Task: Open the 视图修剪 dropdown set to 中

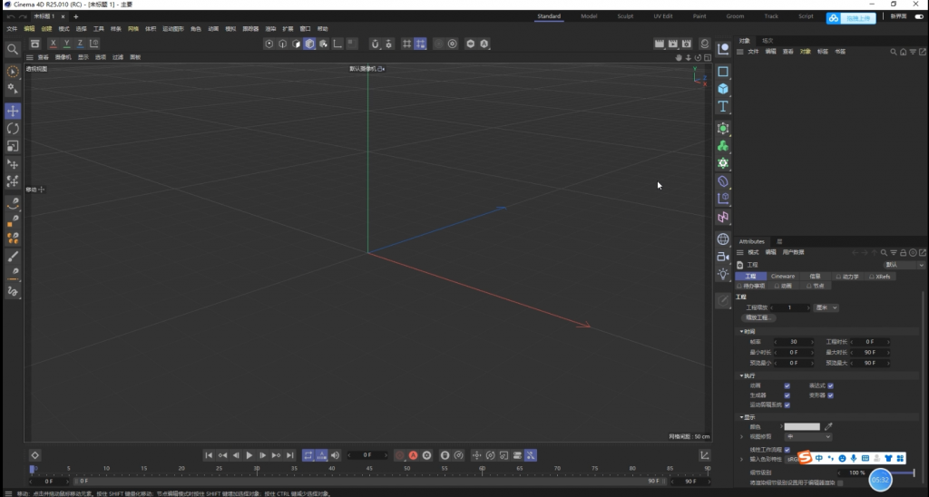Action: coord(808,436)
